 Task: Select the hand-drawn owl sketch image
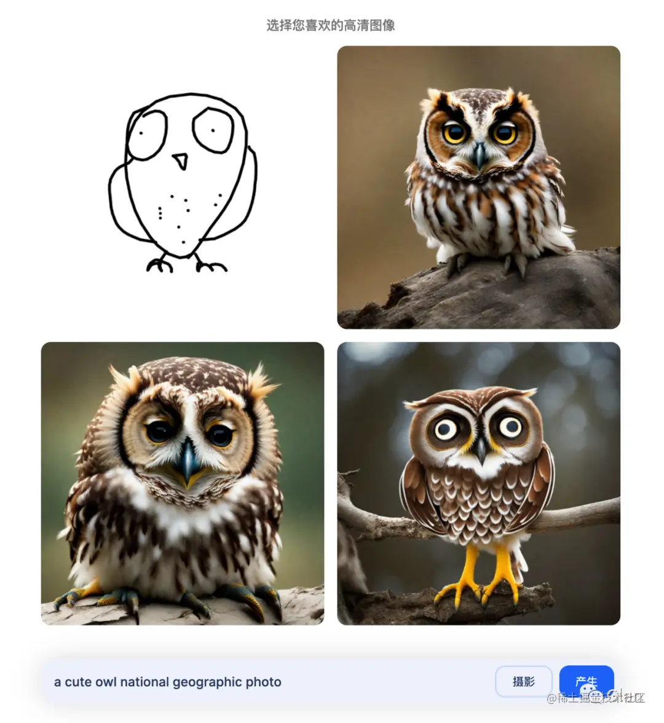click(x=183, y=187)
